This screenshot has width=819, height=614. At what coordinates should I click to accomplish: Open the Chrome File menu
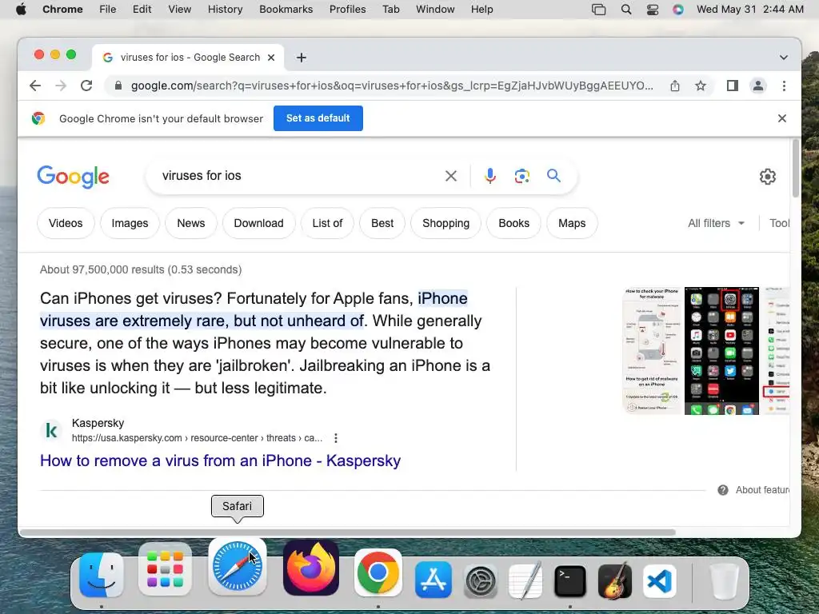[108, 10]
